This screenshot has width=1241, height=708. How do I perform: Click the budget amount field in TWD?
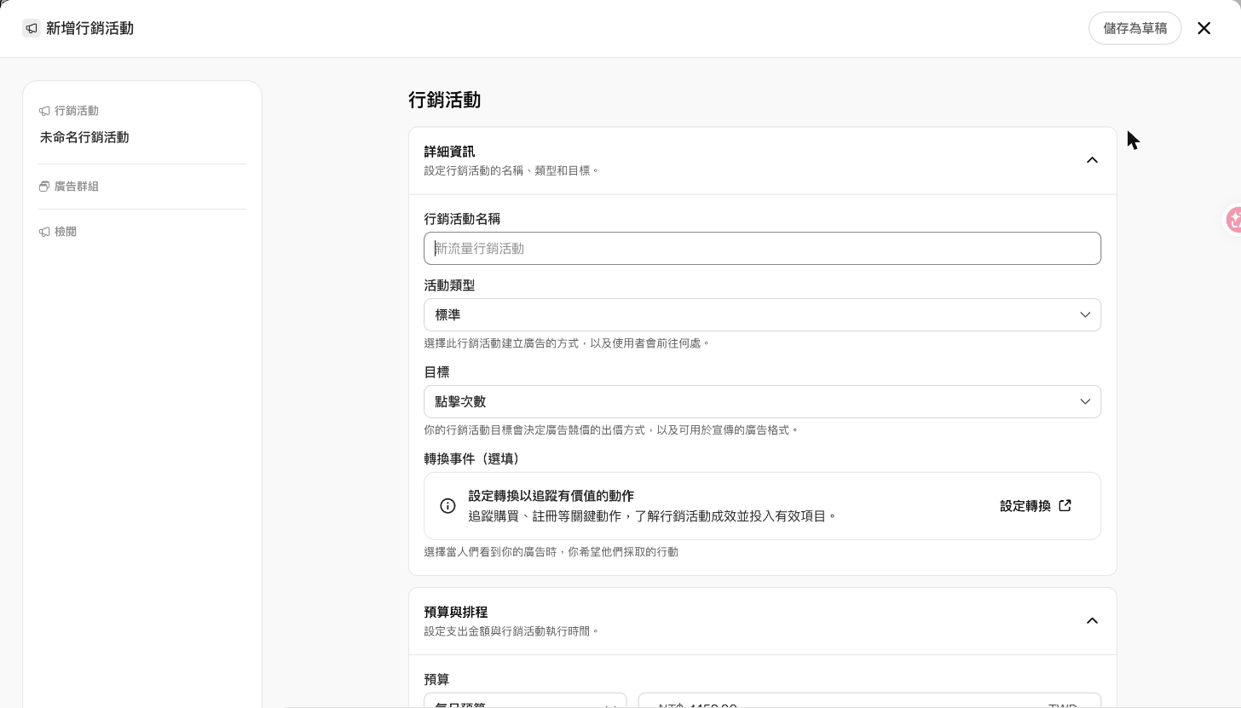(869, 701)
